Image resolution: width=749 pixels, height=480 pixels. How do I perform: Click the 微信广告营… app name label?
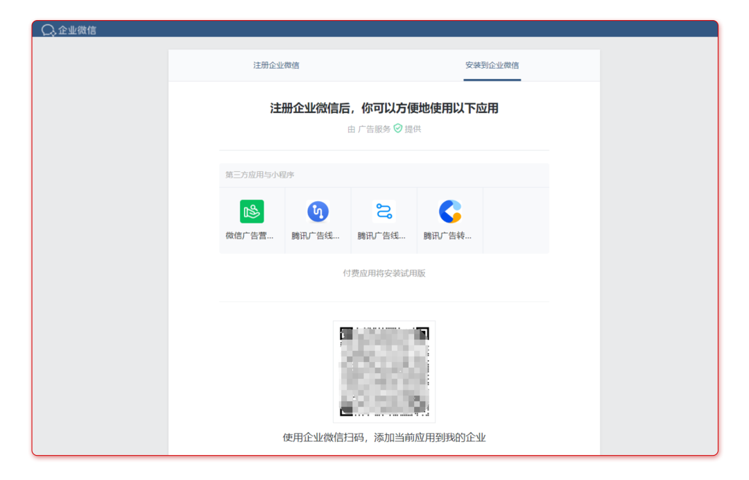250,236
